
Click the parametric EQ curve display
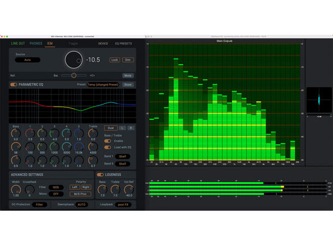pos(73,106)
